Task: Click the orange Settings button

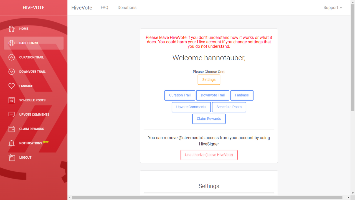Action: (209, 80)
